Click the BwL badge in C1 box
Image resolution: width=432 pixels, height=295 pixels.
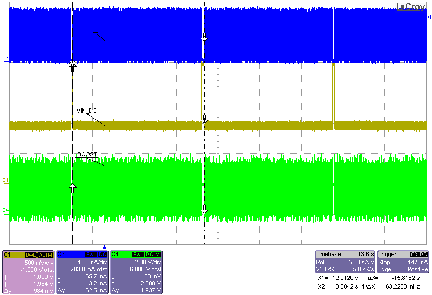tap(31, 255)
